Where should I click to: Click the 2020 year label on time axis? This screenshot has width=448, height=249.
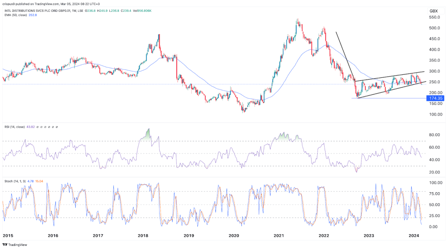(234, 235)
